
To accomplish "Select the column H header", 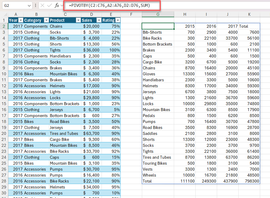I will [185, 14].
